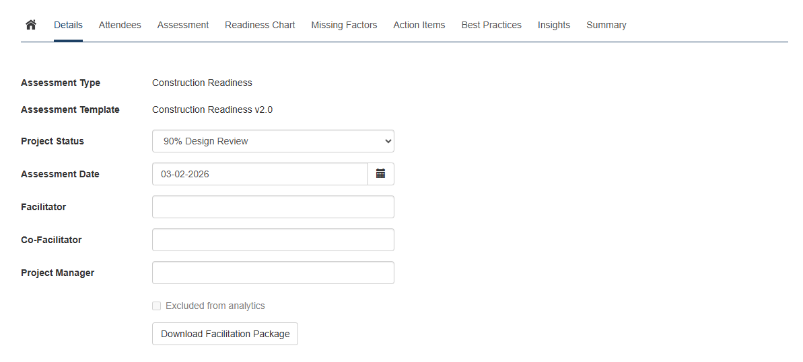Click into the Assessment Date field
Image resolution: width=803 pixels, height=362 pixels.
(x=260, y=174)
